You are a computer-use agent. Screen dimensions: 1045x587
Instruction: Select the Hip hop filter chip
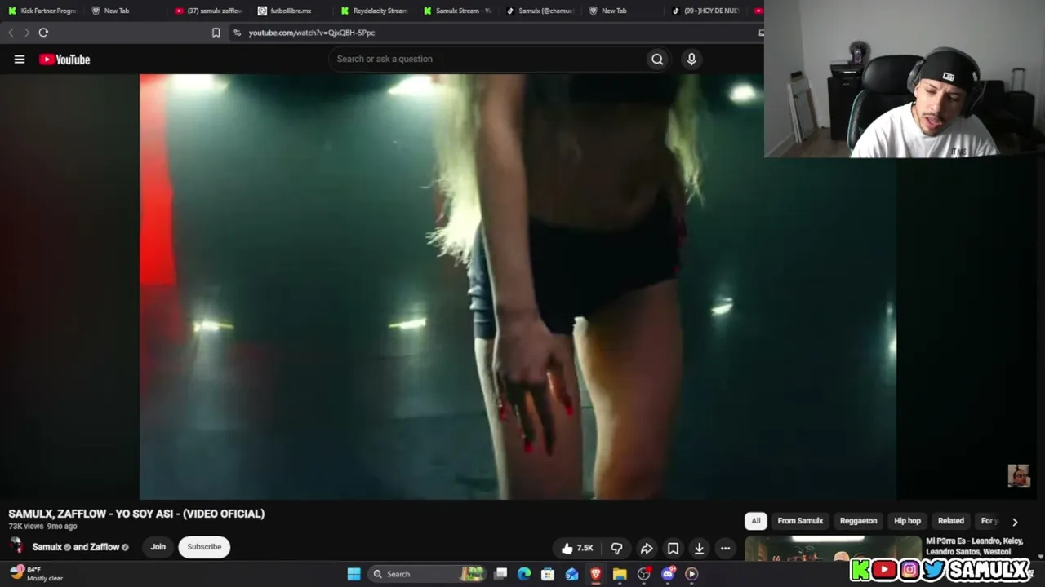pyautogui.click(x=907, y=521)
